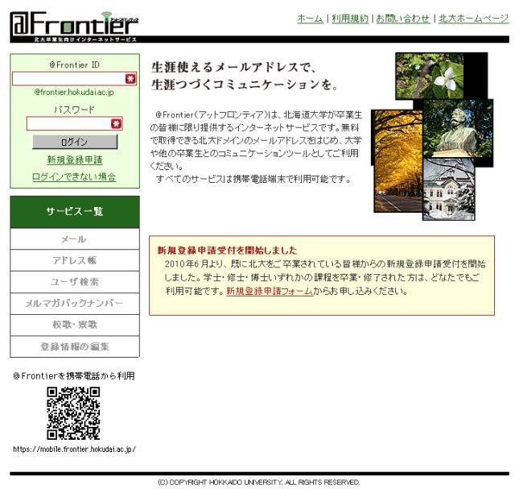Screen dimensions: 515x489
Task: Go to ホーム in top navigation
Action: pyautogui.click(x=310, y=19)
